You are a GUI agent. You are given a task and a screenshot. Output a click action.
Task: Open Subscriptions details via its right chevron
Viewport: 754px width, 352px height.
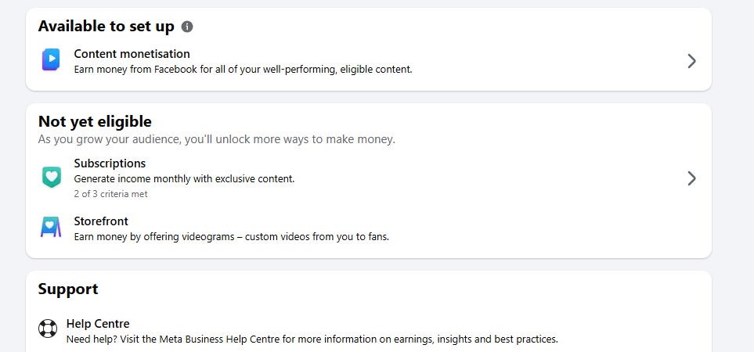coord(691,178)
